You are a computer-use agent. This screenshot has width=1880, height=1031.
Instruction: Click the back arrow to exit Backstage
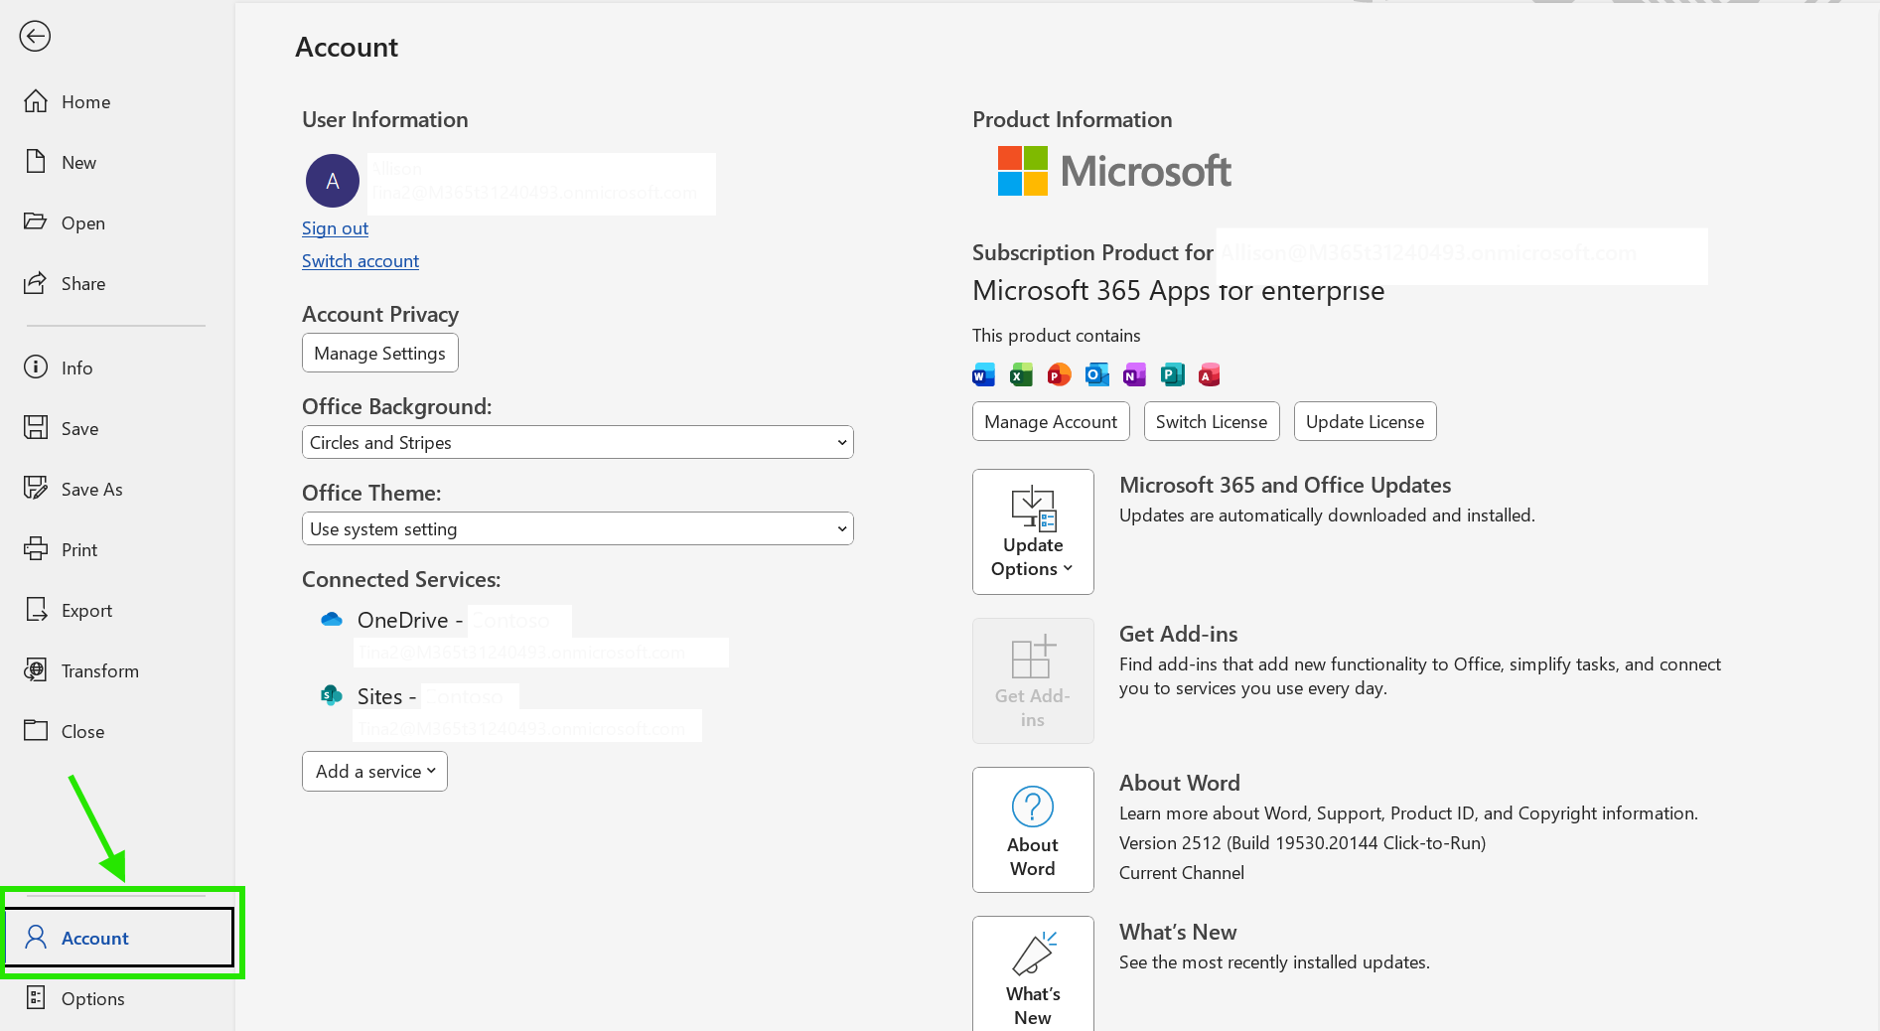(35, 37)
